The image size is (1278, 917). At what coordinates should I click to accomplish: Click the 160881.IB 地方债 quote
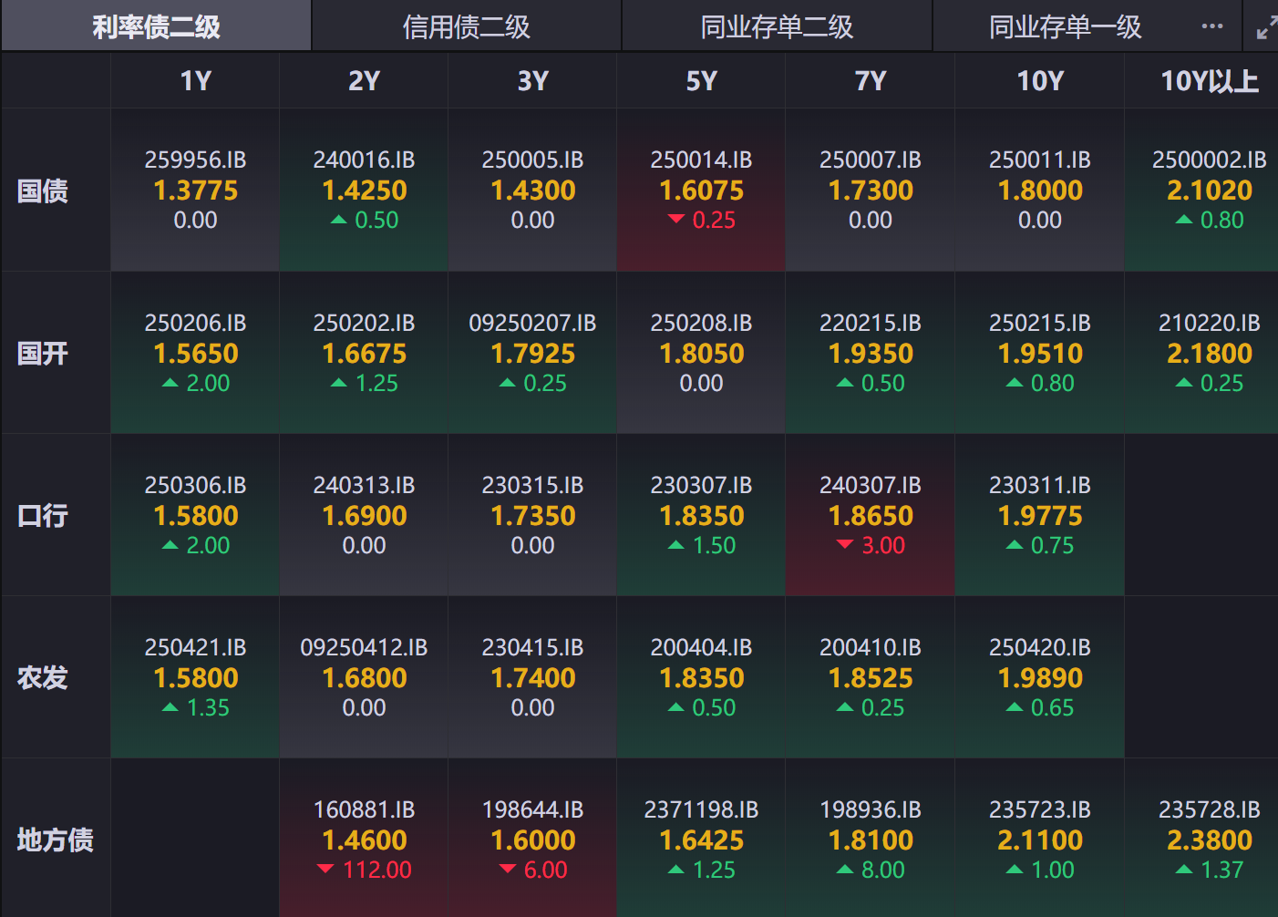pyautogui.click(x=364, y=840)
